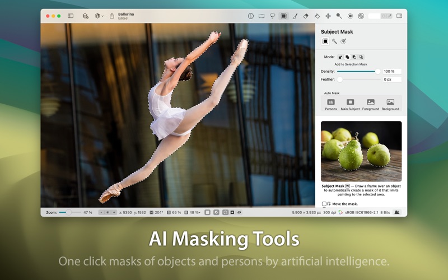
Task: Choose the magic wand mask tool in panel
Action: tap(334, 41)
